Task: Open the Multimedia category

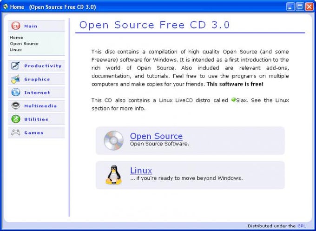Action: point(36,106)
